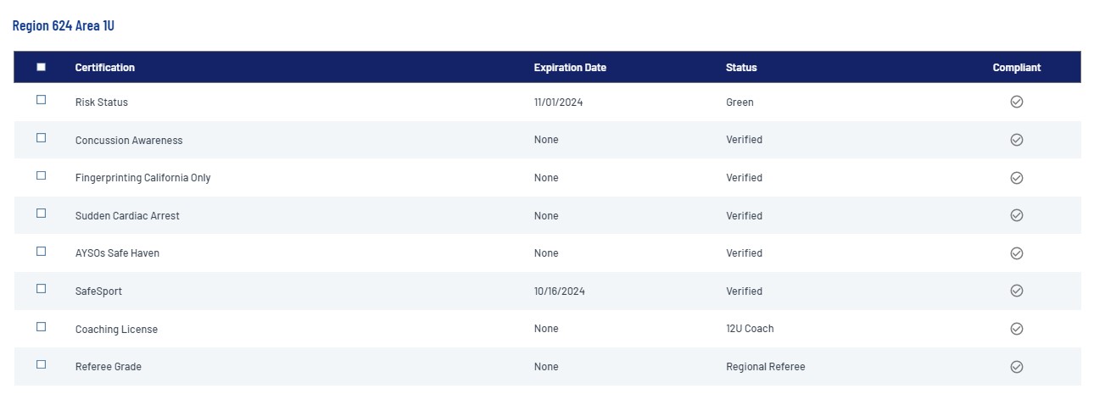Image resolution: width=1094 pixels, height=394 pixels.
Task: Click the Status column header
Action: pos(741,68)
